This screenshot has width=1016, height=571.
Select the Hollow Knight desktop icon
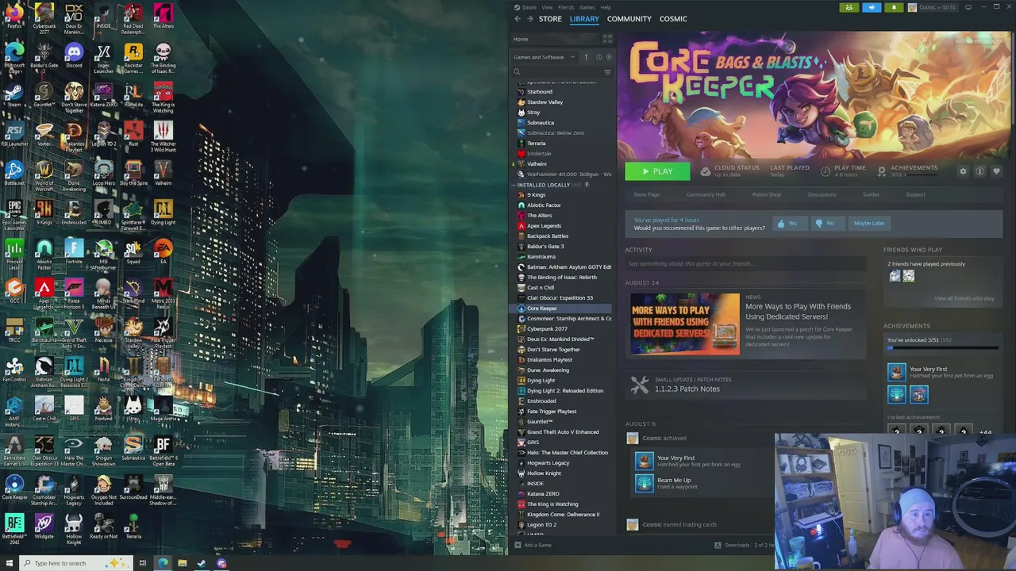[x=74, y=529]
